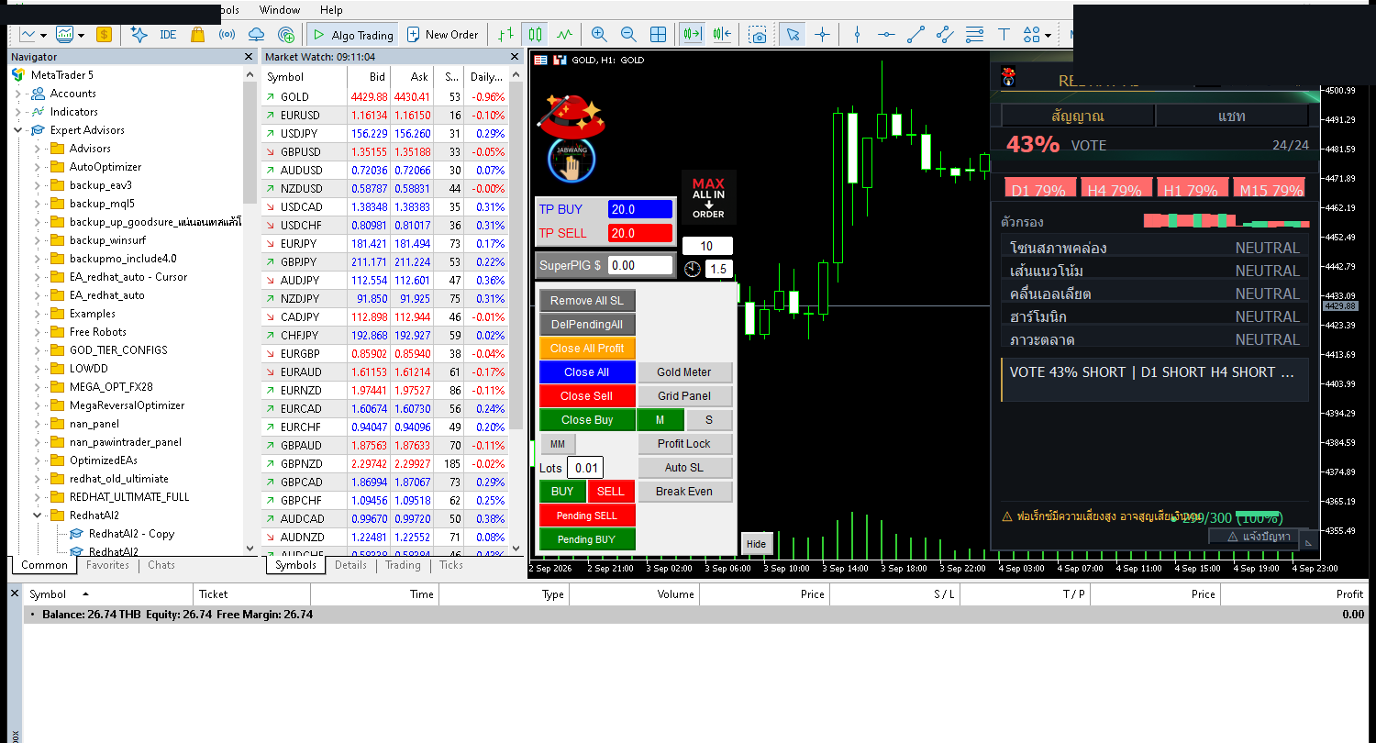Screen dimensions: 1376x743
Task: Select the trendline drawing tool
Action: click(x=915, y=35)
